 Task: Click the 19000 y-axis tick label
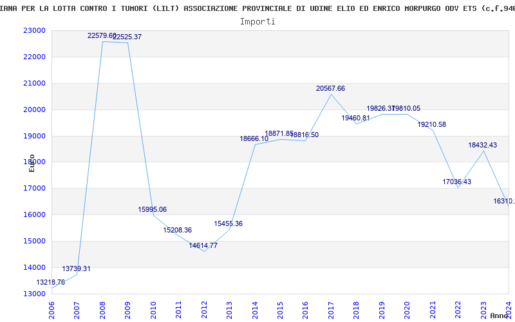[x=35, y=136]
